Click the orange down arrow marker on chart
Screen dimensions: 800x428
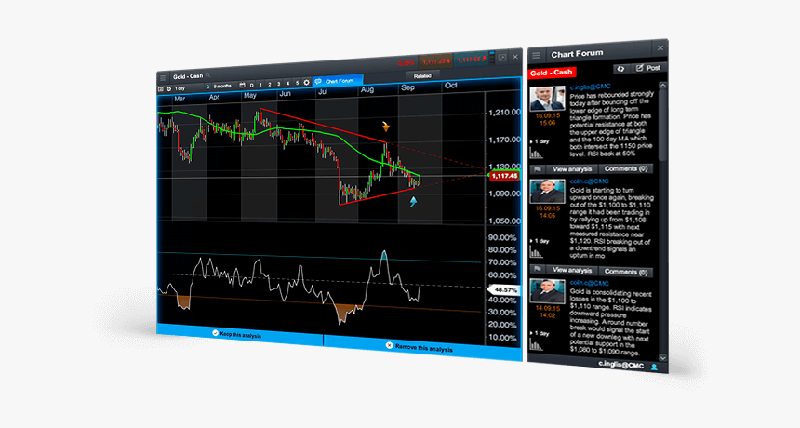[x=386, y=127]
